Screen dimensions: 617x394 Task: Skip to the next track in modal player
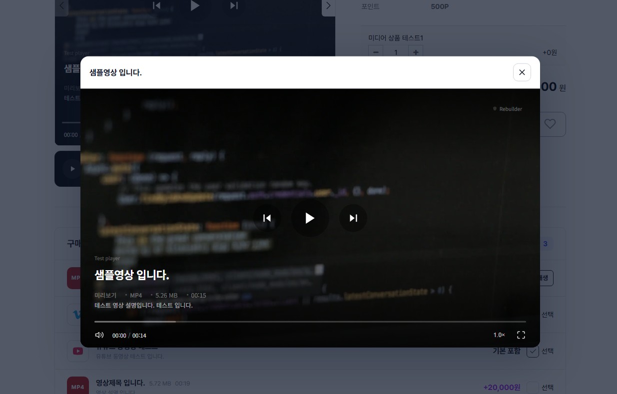tap(353, 218)
